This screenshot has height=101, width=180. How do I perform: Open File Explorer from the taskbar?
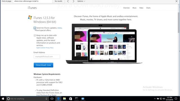(x=64, y=98)
